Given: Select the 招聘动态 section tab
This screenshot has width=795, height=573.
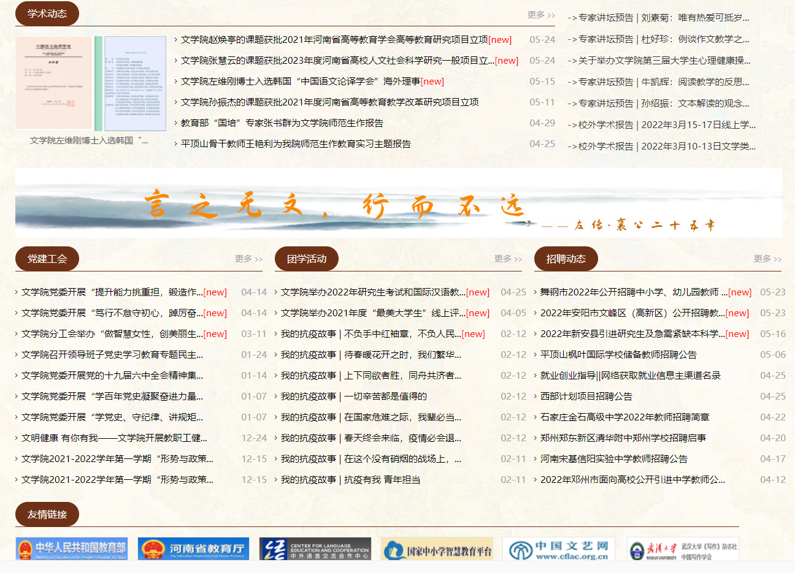Looking at the screenshot, I should [x=566, y=259].
